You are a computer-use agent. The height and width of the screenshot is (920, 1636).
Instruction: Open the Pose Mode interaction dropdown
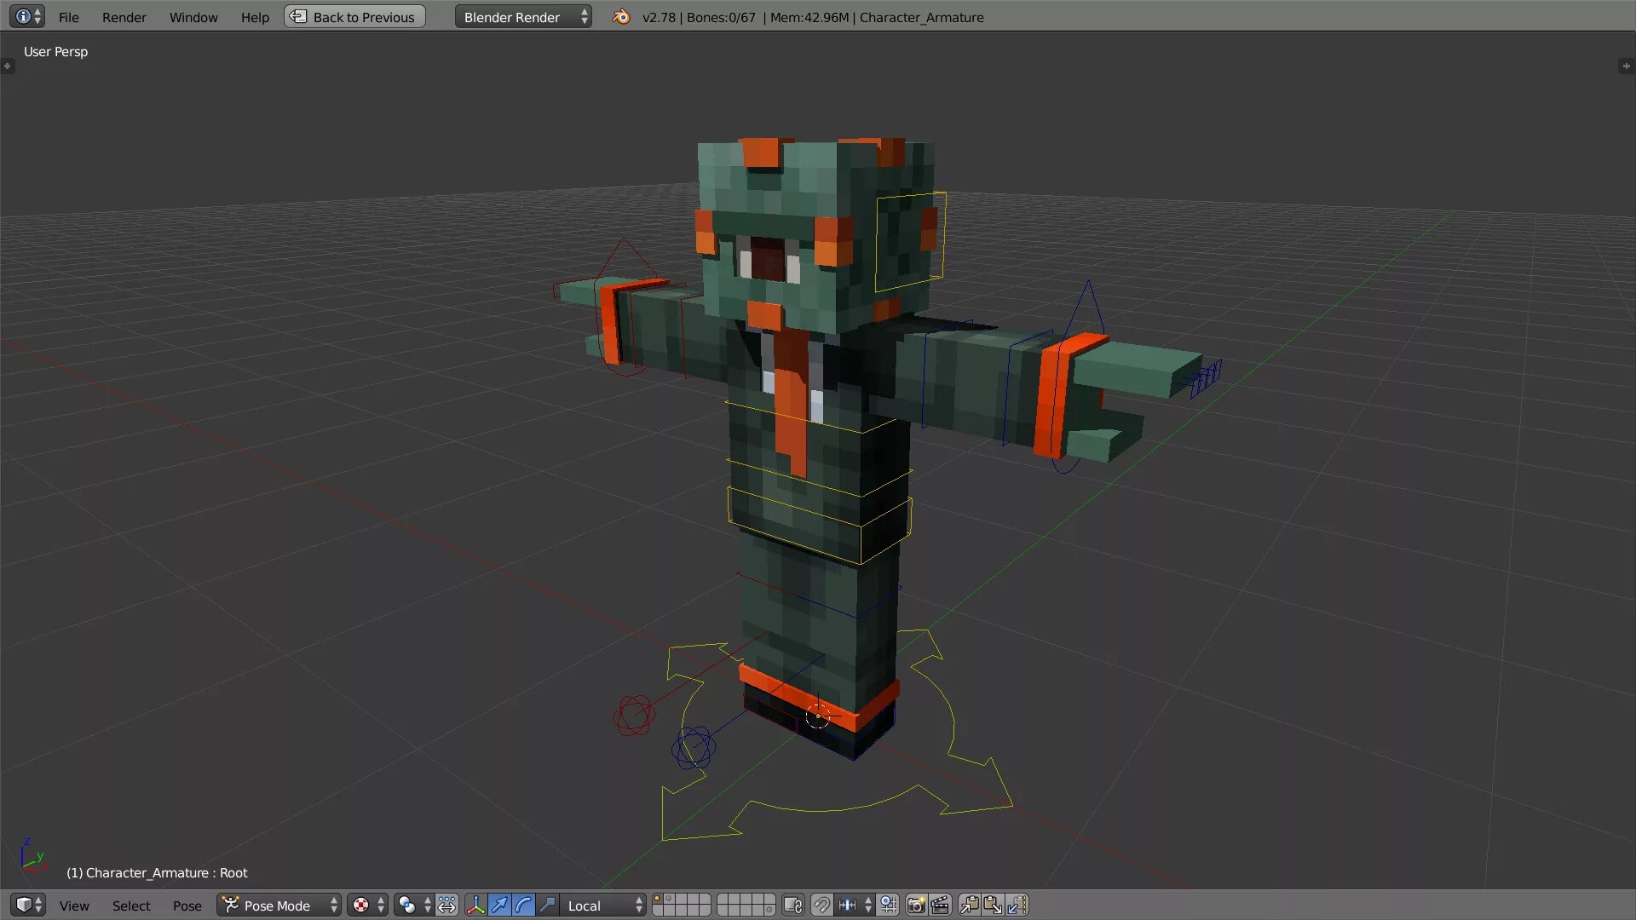(279, 906)
